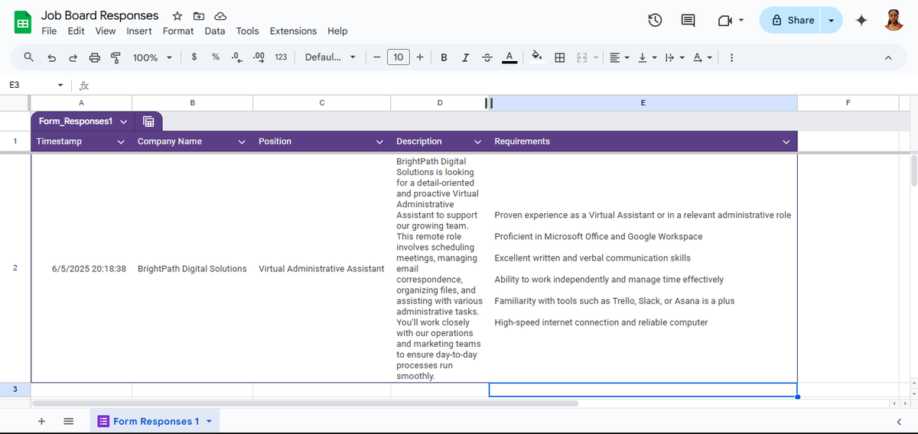Viewport: 918px width, 434px height.
Task: Toggle bold formatting
Action: (x=444, y=57)
